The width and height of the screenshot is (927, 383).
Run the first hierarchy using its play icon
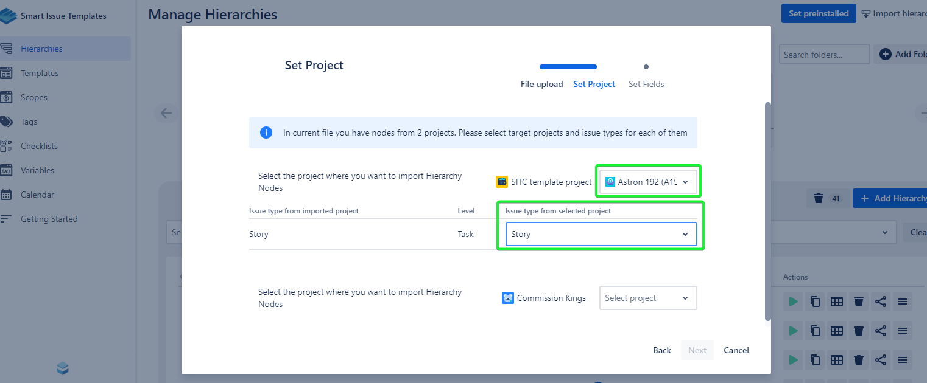coord(793,302)
